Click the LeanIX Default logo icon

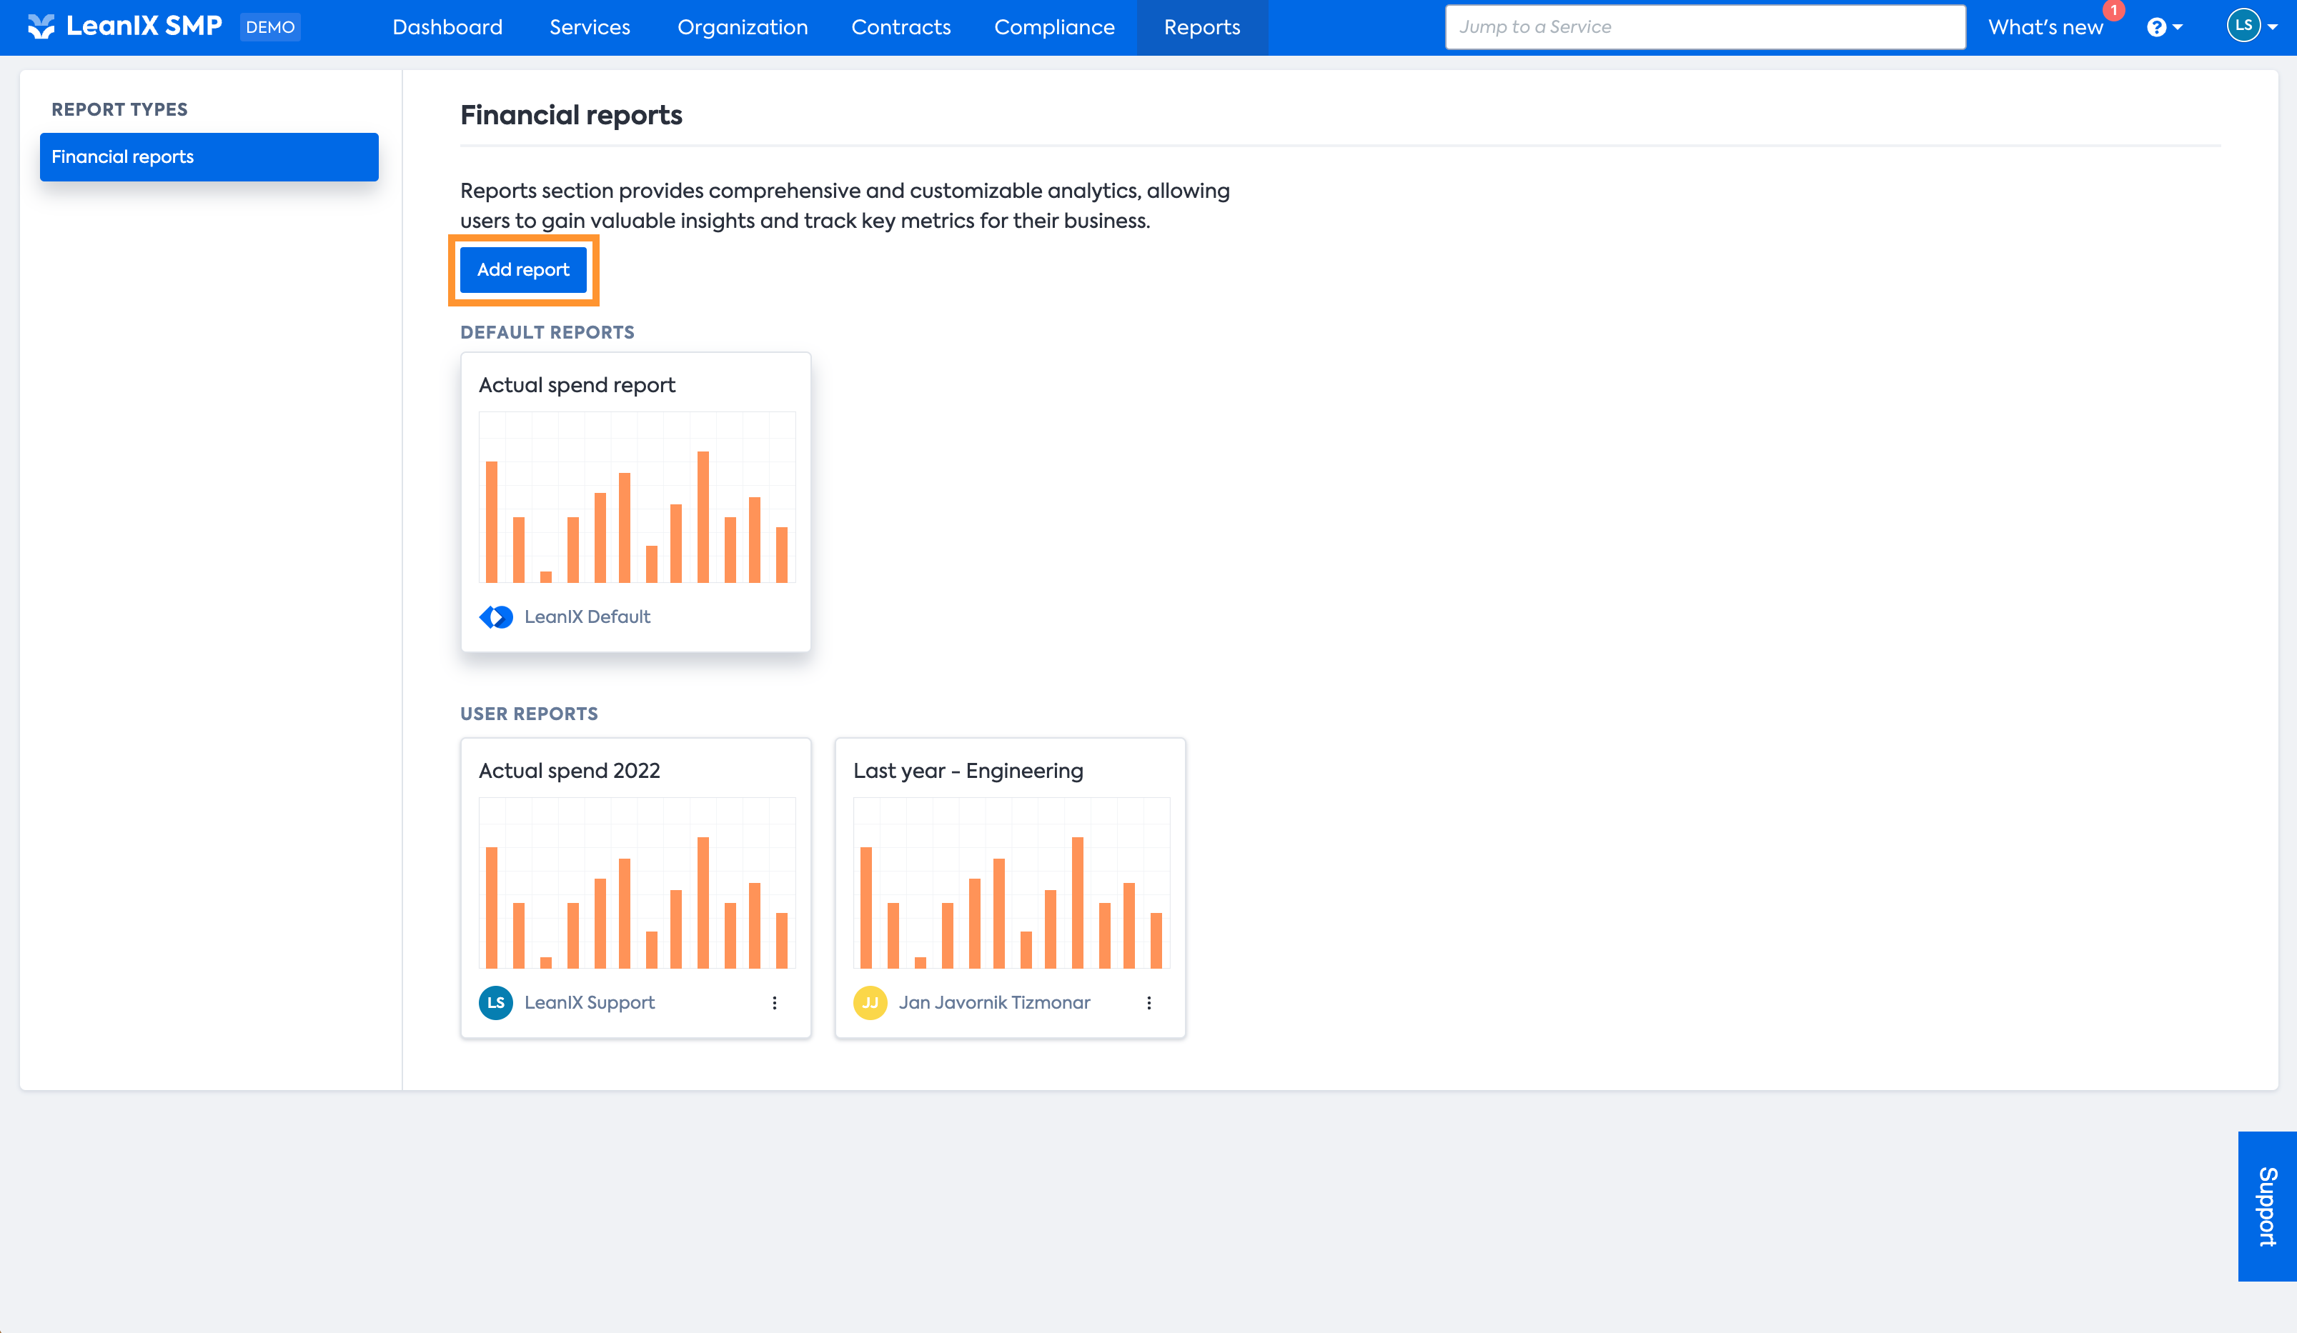tap(496, 616)
